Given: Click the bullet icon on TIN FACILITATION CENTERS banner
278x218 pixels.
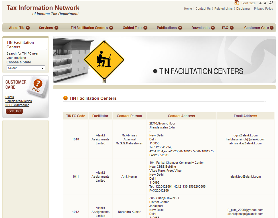Looking at the screenshot, I should 155,71.
